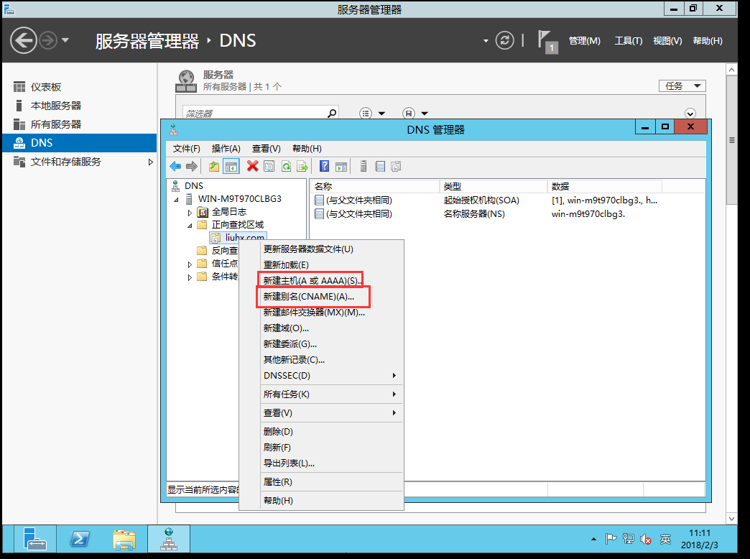Screen dimensions: 750x559
Task: Click Server Manager refresh circle icon
Action: [x=504, y=41]
